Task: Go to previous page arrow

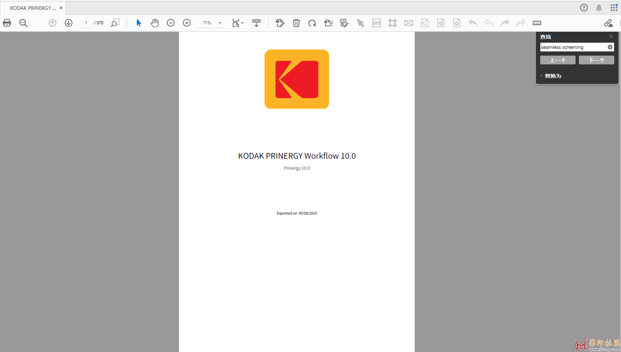Action: (x=53, y=23)
